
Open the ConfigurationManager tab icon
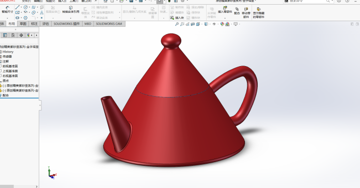click(13, 35)
